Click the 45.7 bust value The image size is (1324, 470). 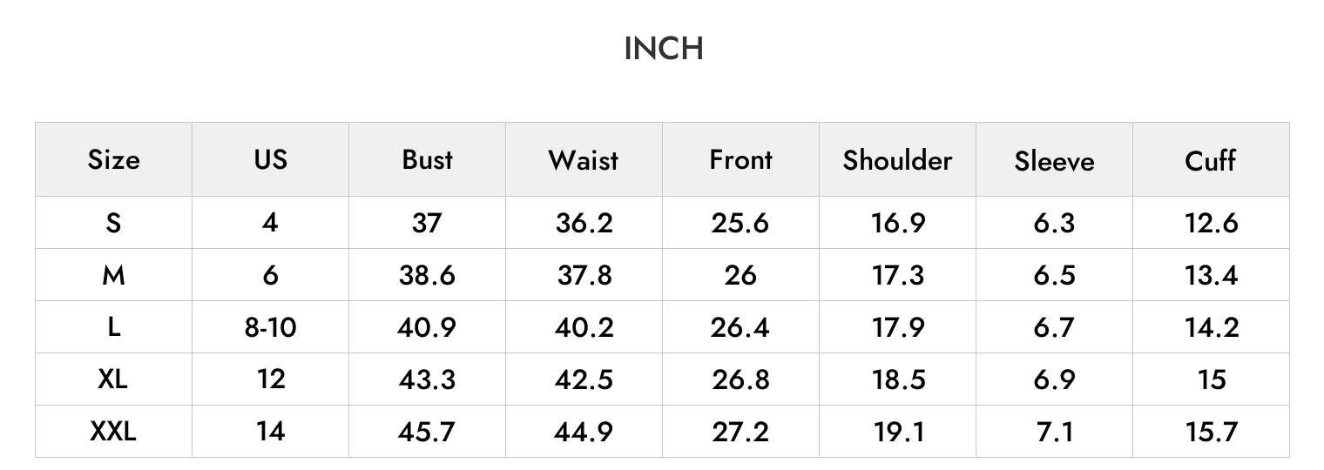pos(427,432)
